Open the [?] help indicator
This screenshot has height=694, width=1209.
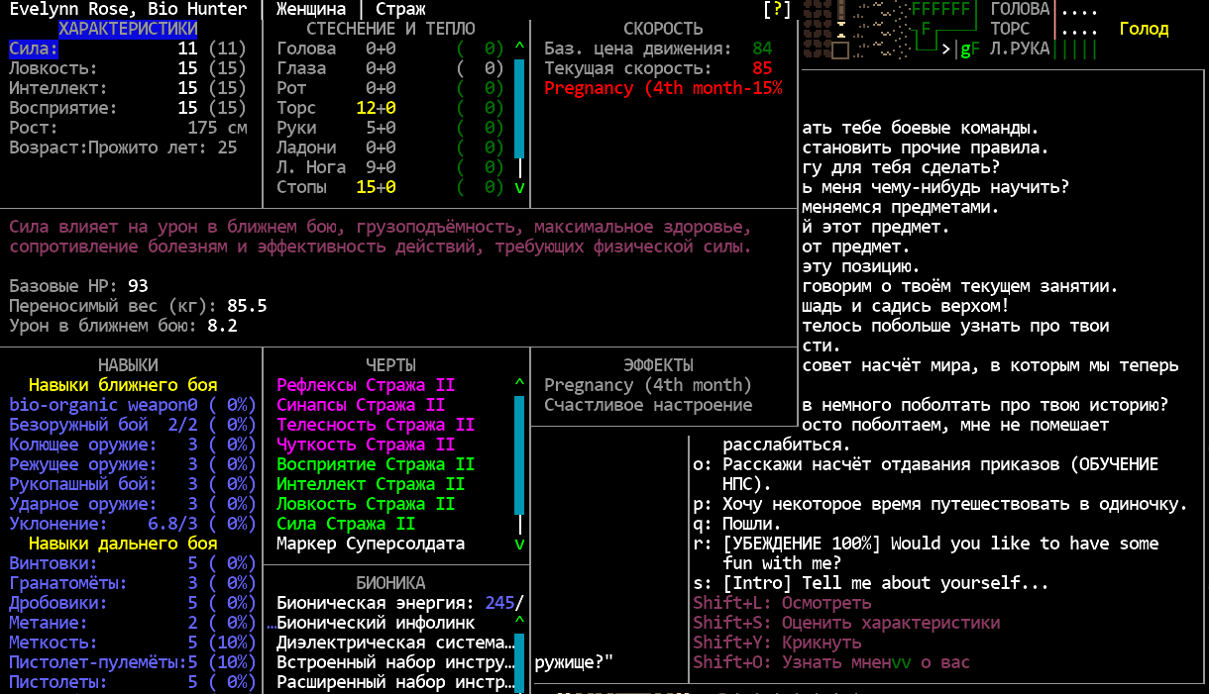click(777, 9)
